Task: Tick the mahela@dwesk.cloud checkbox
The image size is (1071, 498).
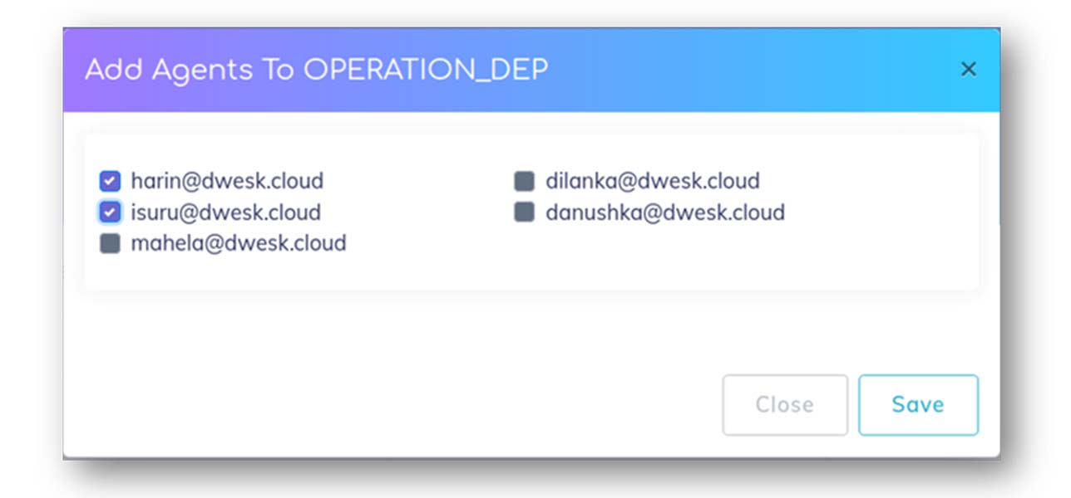Action: tap(110, 244)
